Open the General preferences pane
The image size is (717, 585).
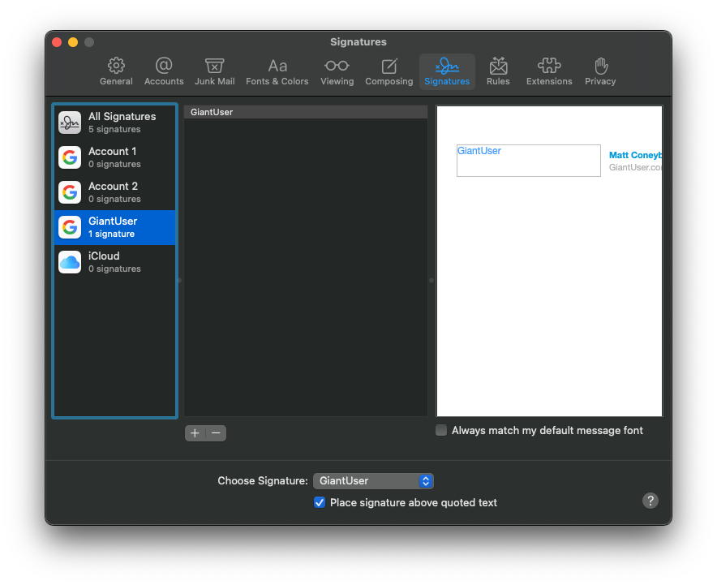click(x=116, y=71)
